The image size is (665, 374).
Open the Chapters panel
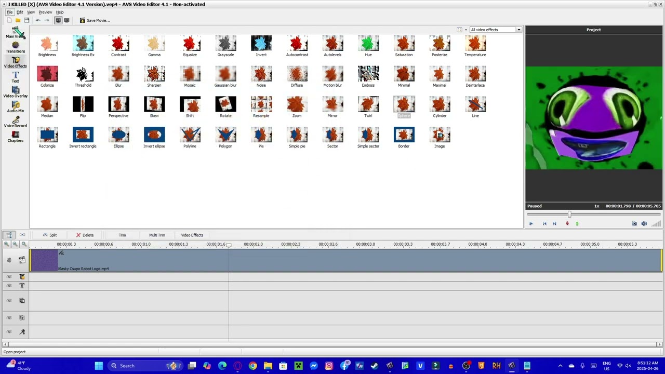tap(15, 137)
